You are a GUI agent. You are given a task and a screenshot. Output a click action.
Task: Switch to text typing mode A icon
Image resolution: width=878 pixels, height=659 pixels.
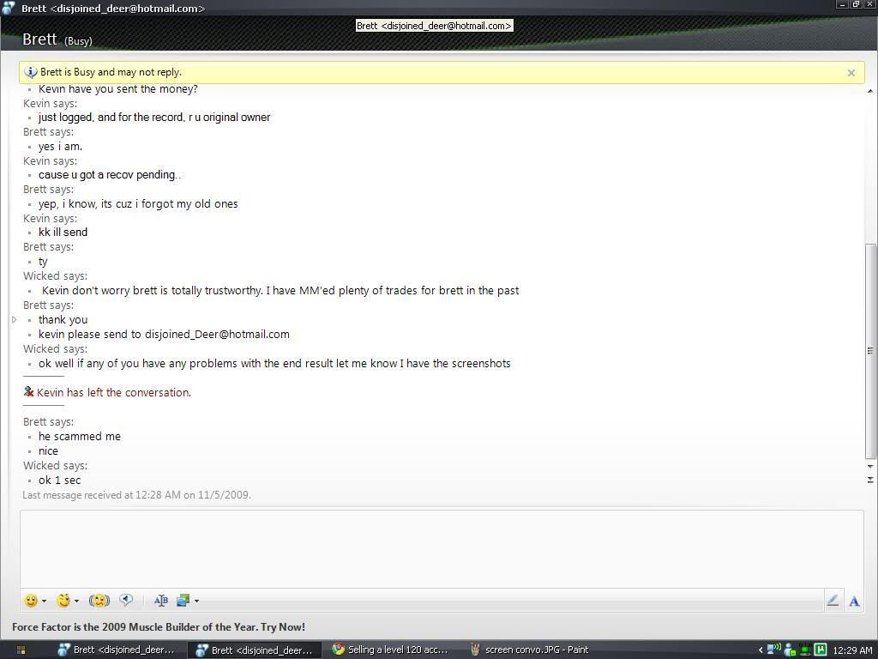coord(854,602)
